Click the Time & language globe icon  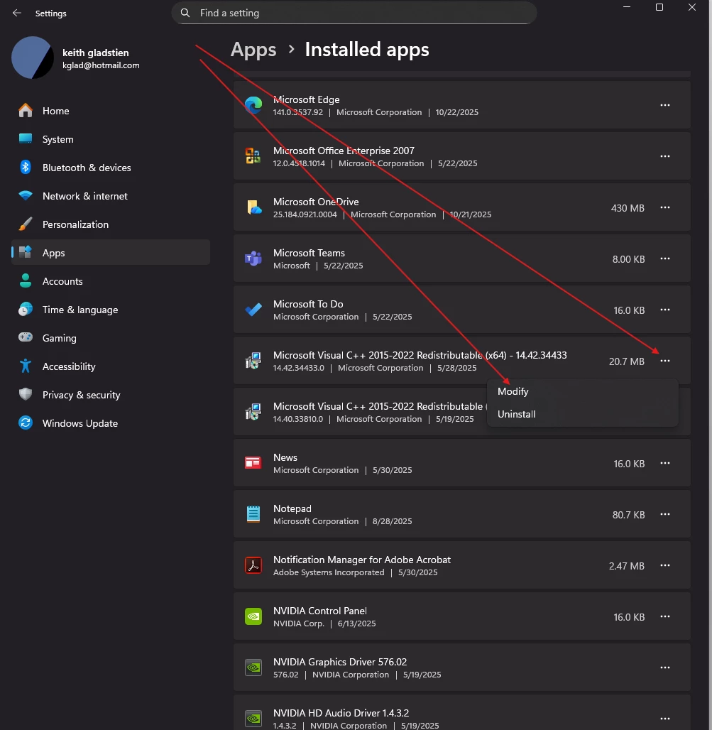[26, 309]
